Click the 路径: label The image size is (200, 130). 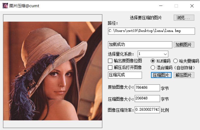pos(113,23)
